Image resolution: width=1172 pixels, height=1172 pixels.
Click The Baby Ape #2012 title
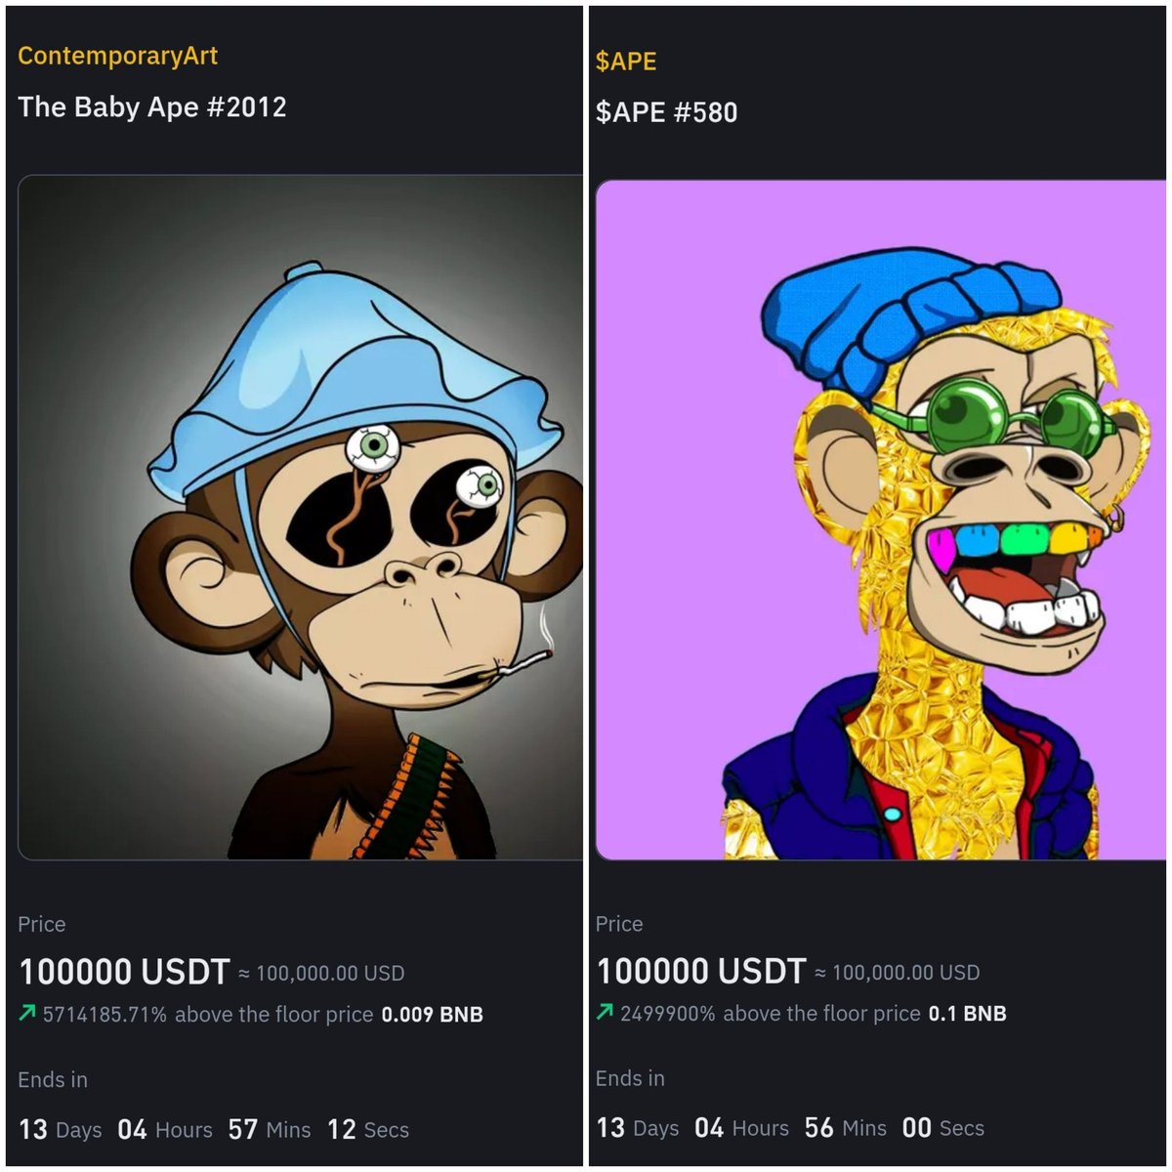(x=152, y=106)
